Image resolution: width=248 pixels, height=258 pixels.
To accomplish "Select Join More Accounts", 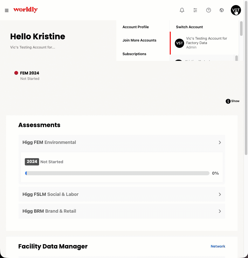I will 139,40.
